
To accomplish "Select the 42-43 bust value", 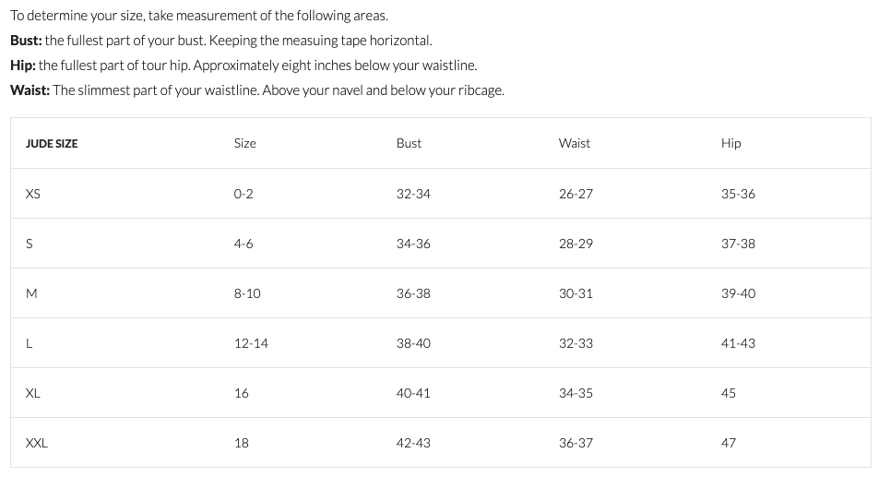I will [x=413, y=443].
